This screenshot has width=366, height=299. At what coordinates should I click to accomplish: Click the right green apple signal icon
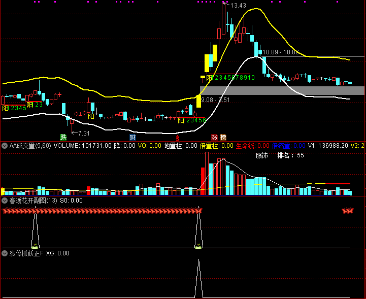pos(198,246)
